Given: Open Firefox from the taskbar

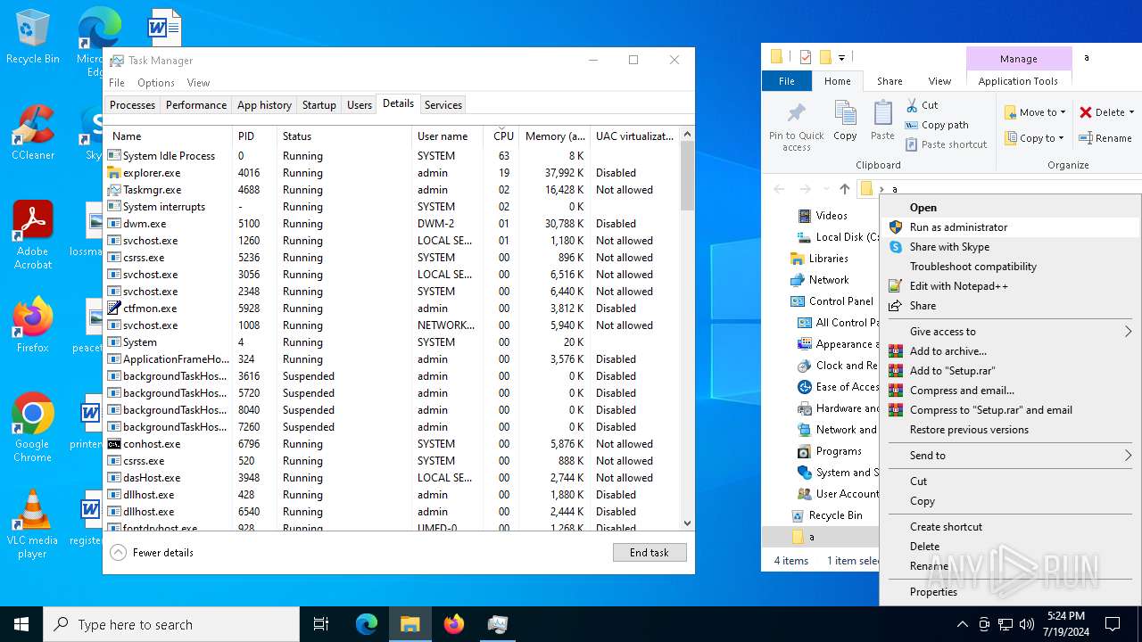Looking at the screenshot, I should click(454, 624).
